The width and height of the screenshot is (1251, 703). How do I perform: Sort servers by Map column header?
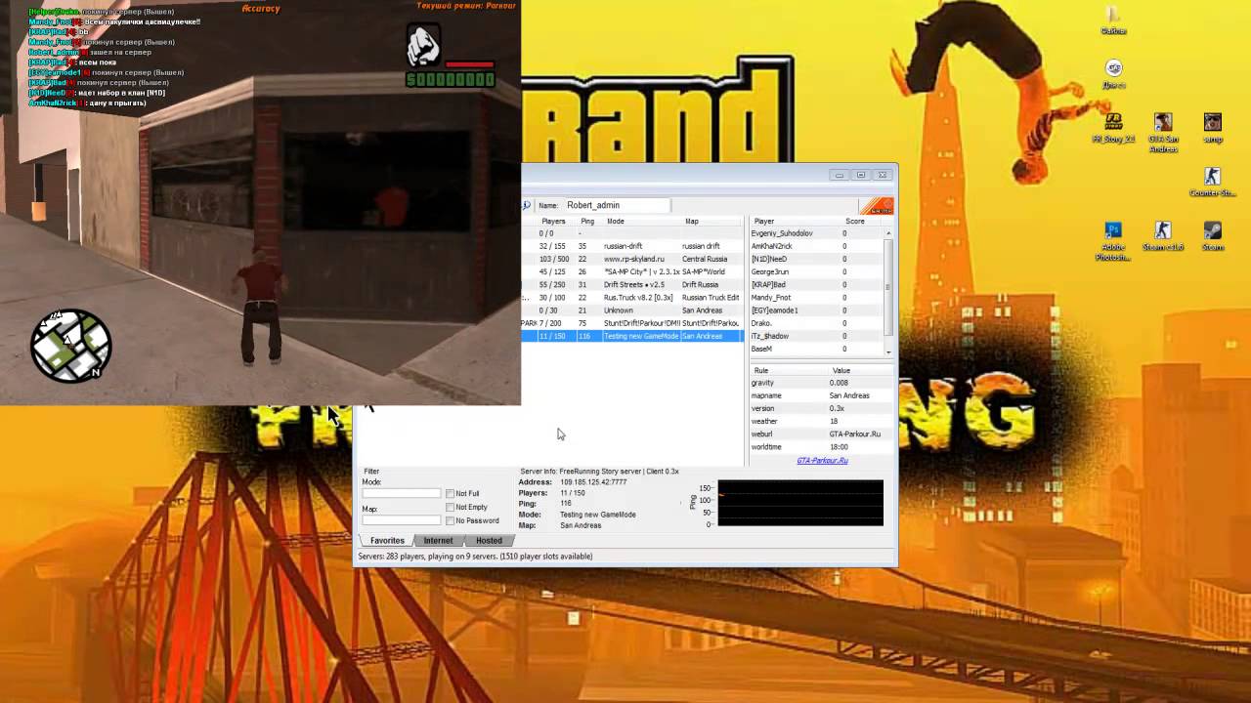712,222
